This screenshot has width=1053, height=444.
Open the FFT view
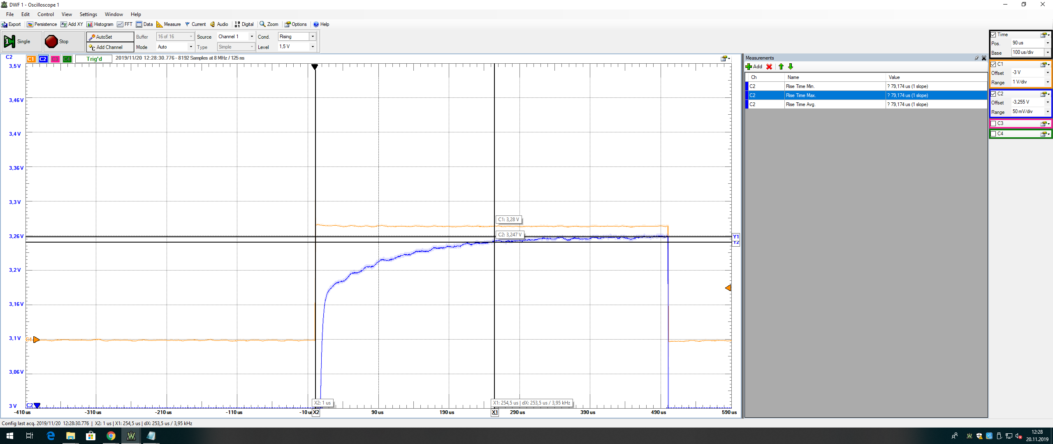click(x=125, y=24)
